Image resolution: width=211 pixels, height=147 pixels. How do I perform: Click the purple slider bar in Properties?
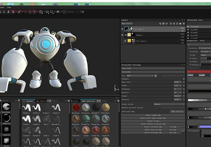(205, 127)
